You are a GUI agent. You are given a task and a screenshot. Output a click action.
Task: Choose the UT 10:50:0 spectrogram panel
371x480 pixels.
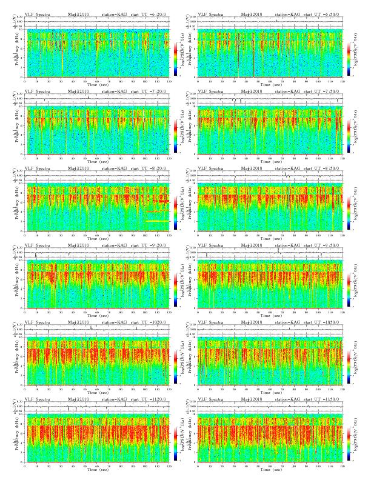click(270, 361)
